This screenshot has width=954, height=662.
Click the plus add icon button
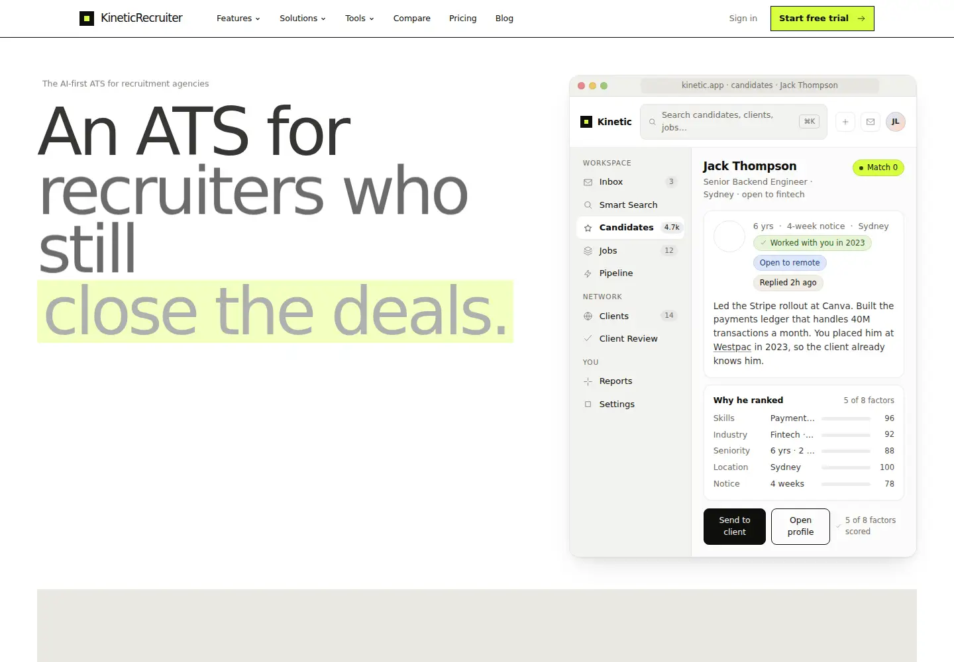pyautogui.click(x=845, y=122)
